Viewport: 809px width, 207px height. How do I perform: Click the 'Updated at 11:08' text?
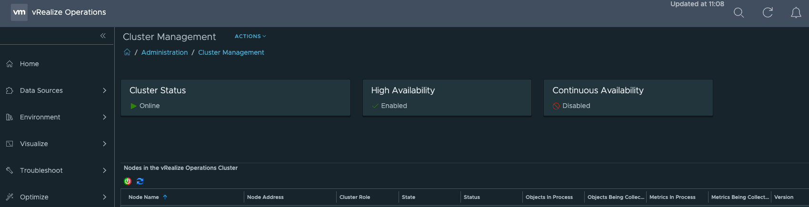tap(697, 4)
